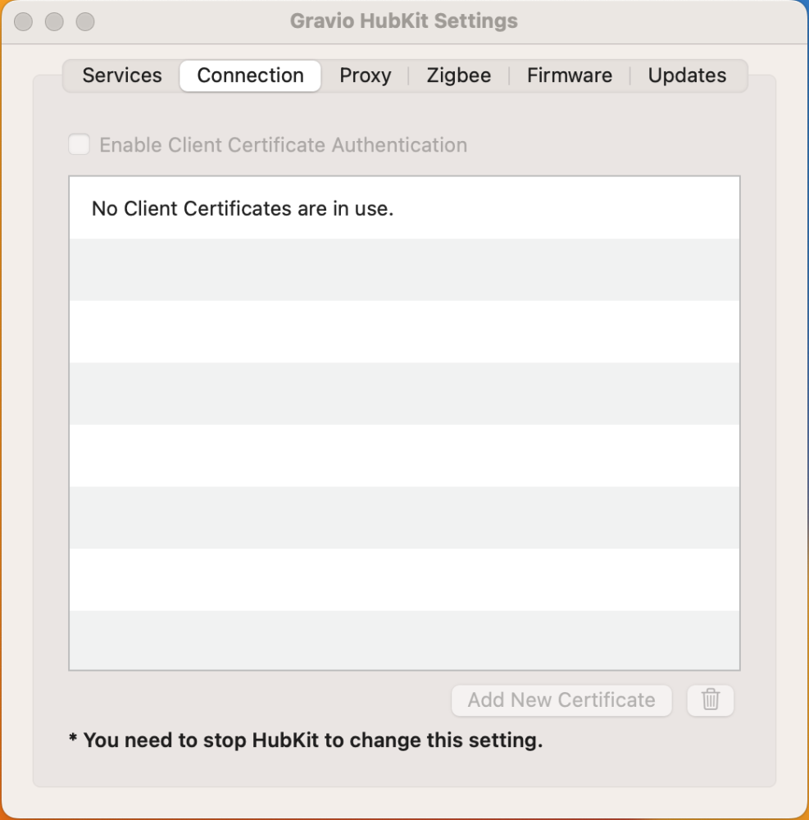
Task: Click the Add New Certificate button
Action: click(561, 700)
